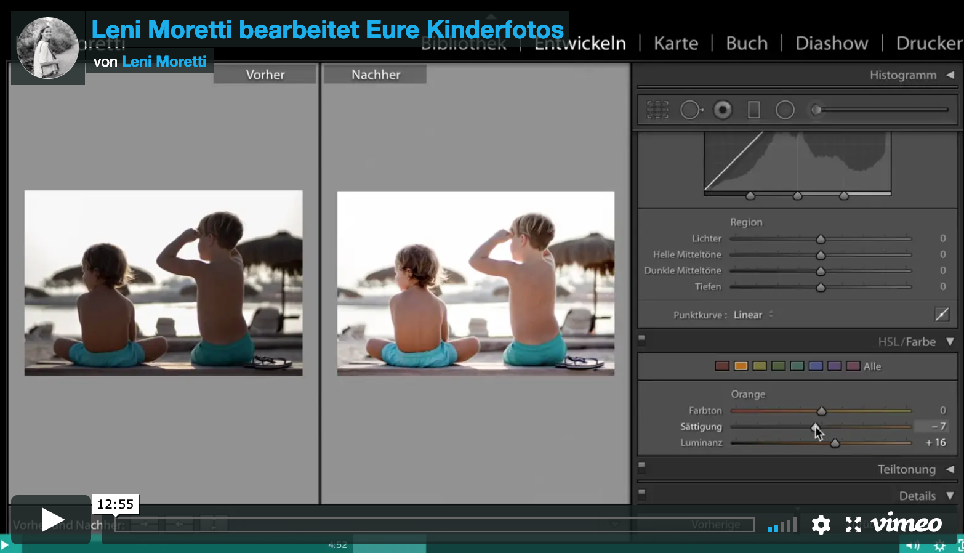This screenshot has height=553, width=964.
Task: Move the tone curve right split point
Action: pos(844,196)
